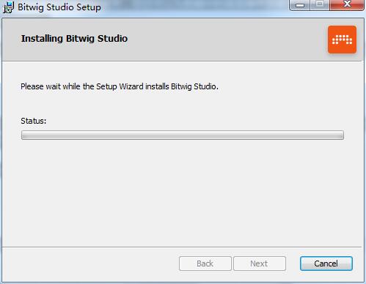Click the "Installing Bitwig Studio" heading
366x284 pixels.
pyautogui.click(x=74, y=39)
